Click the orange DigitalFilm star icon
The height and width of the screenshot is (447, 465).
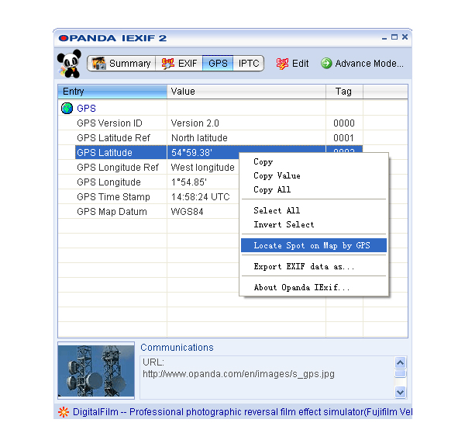[x=64, y=412]
